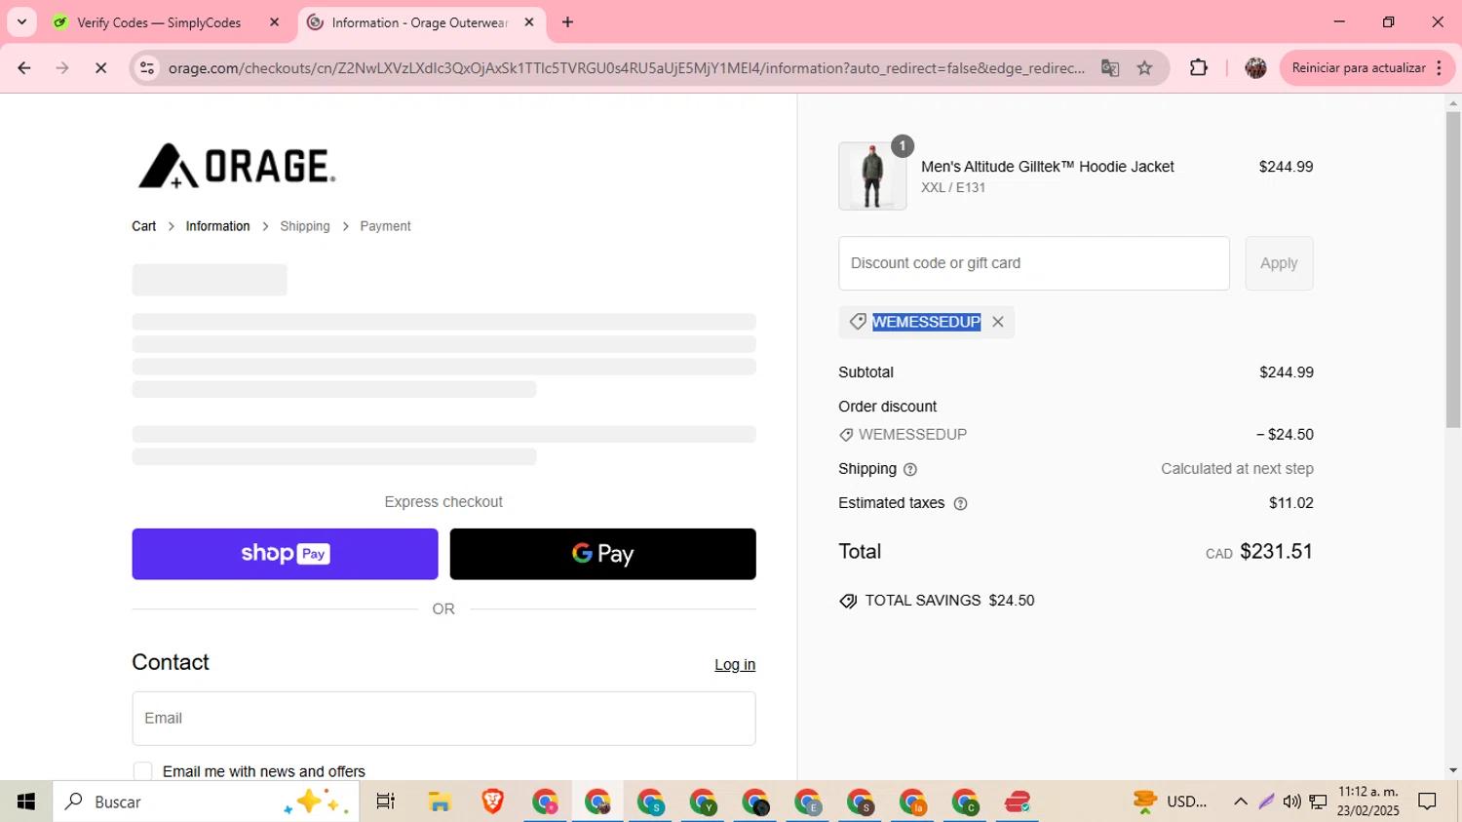The image size is (1462, 822).
Task: Click the page vertical scrollbar
Action: 1453,268
